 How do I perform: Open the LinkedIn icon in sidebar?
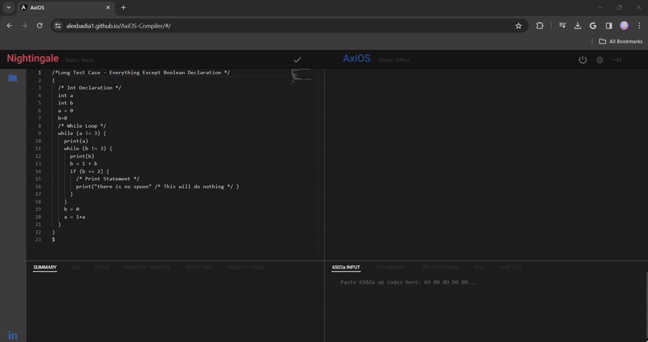pos(13,336)
